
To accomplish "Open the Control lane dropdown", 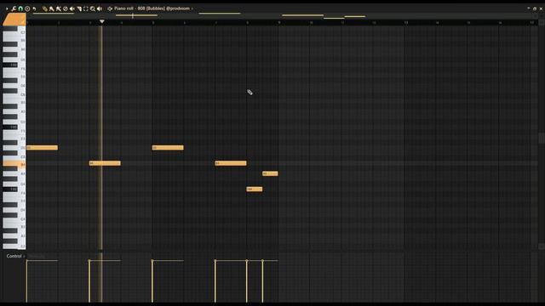I will tap(15, 256).
